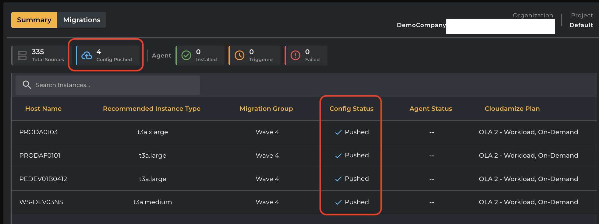Switch to the Migrations tab
Screen dimensions: 599x224
tap(82, 20)
